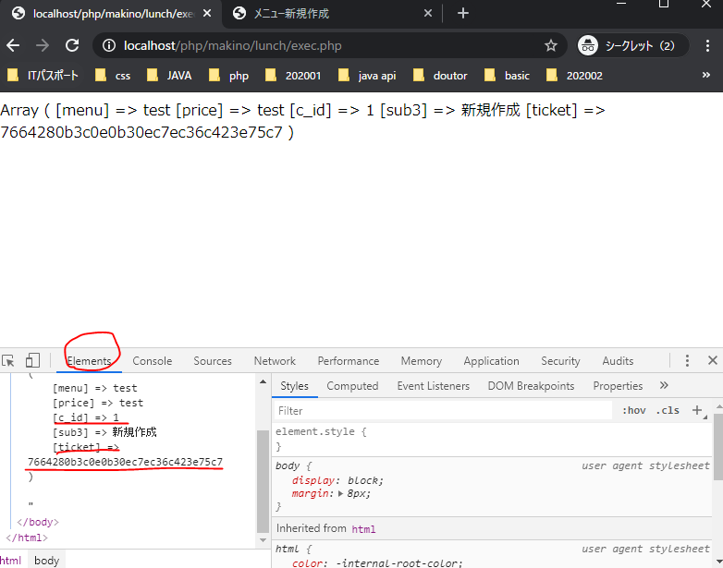Open the Security panel
723x568 pixels.
pyautogui.click(x=560, y=361)
